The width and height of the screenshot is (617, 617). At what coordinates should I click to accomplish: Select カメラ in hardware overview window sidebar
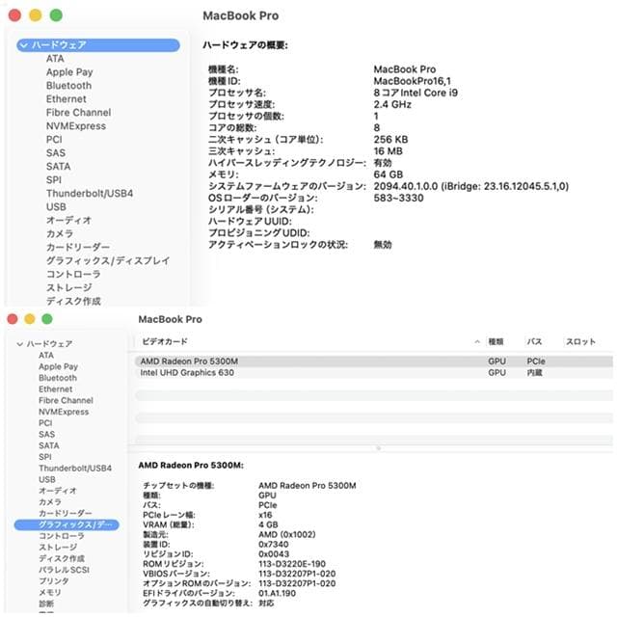(x=60, y=233)
